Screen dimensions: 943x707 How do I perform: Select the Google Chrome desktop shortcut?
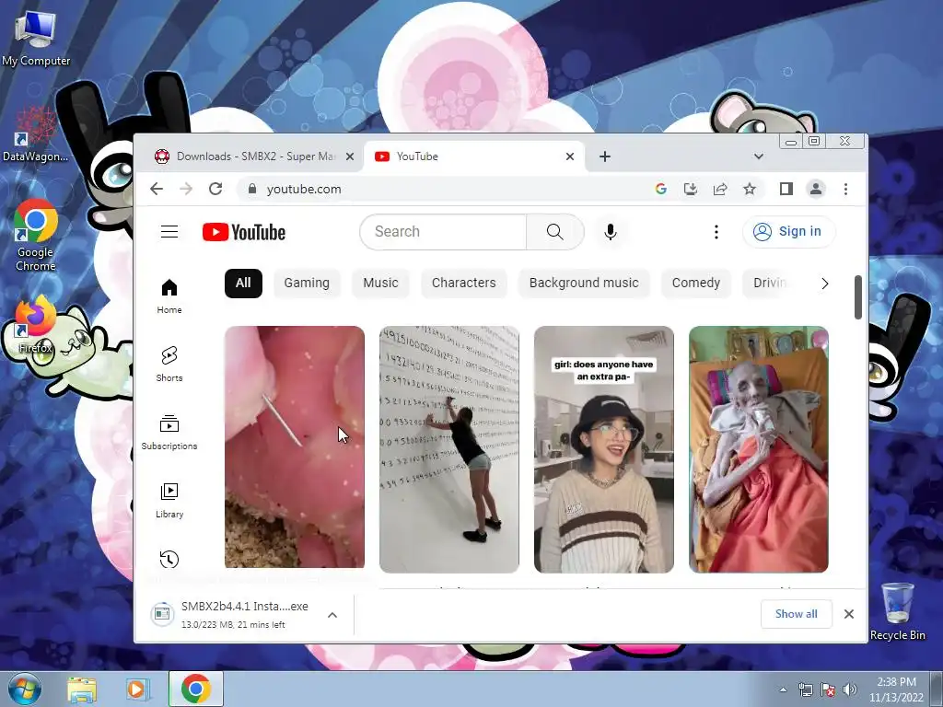tap(36, 236)
